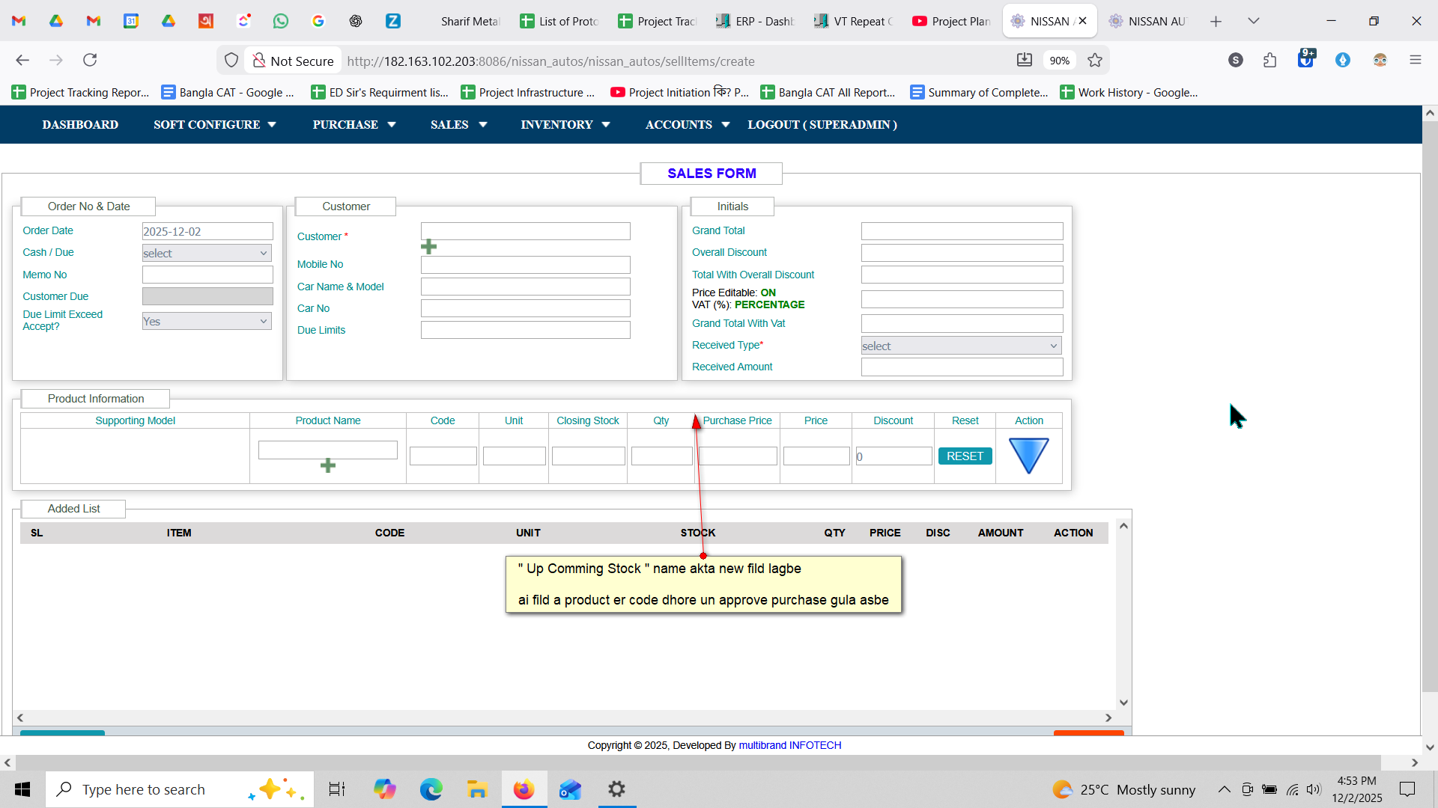
Task: Click the shield tracking protection icon
Action: 231,61
